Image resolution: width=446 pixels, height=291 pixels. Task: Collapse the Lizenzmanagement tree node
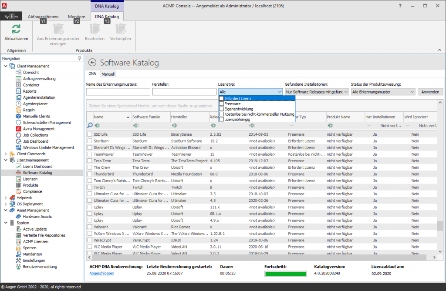click(x=5, y=160)
